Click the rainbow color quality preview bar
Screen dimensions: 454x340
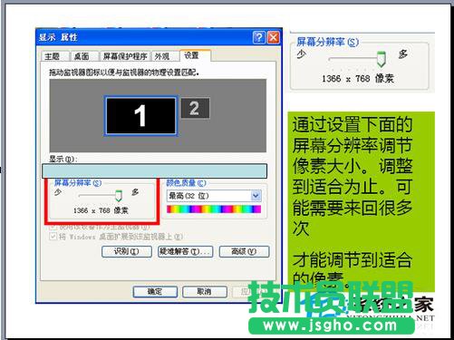(214, 209)
